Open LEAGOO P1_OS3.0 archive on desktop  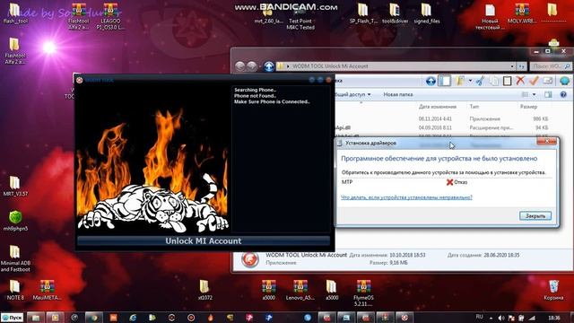coord(110,16)
